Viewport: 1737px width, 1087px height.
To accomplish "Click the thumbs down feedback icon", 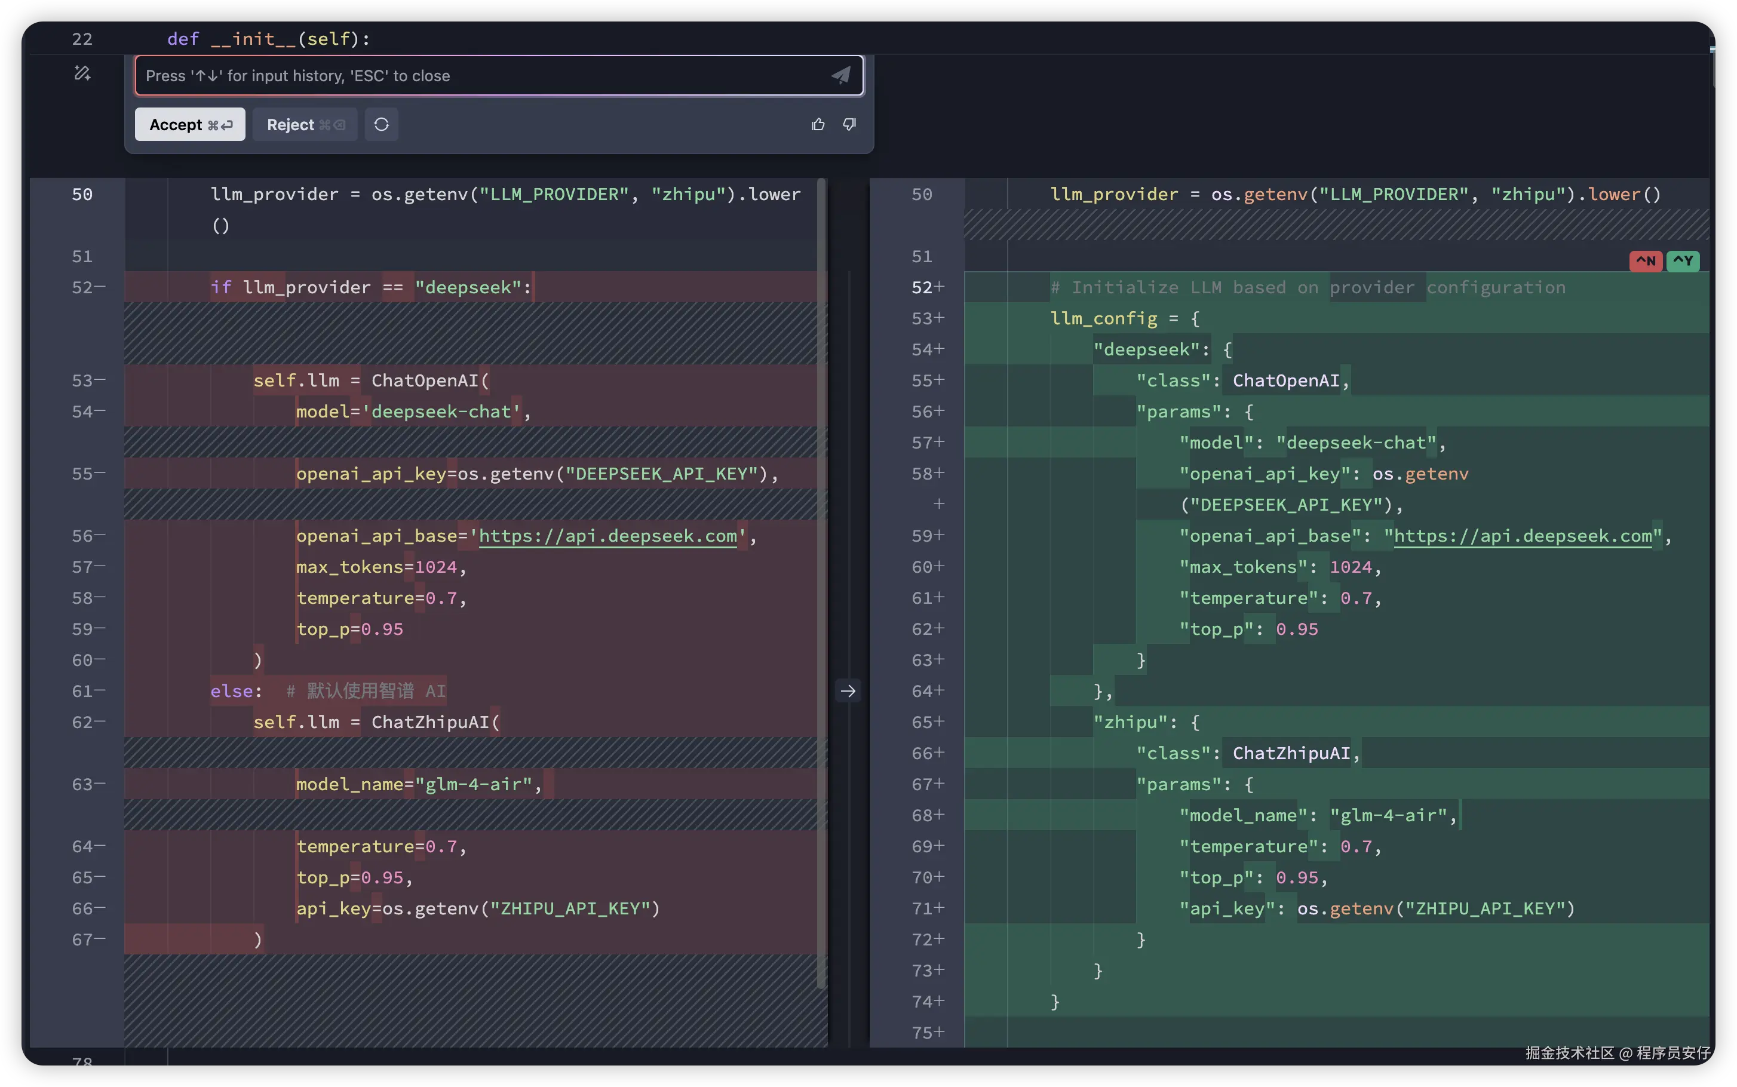I will click(x=849, y=124).
